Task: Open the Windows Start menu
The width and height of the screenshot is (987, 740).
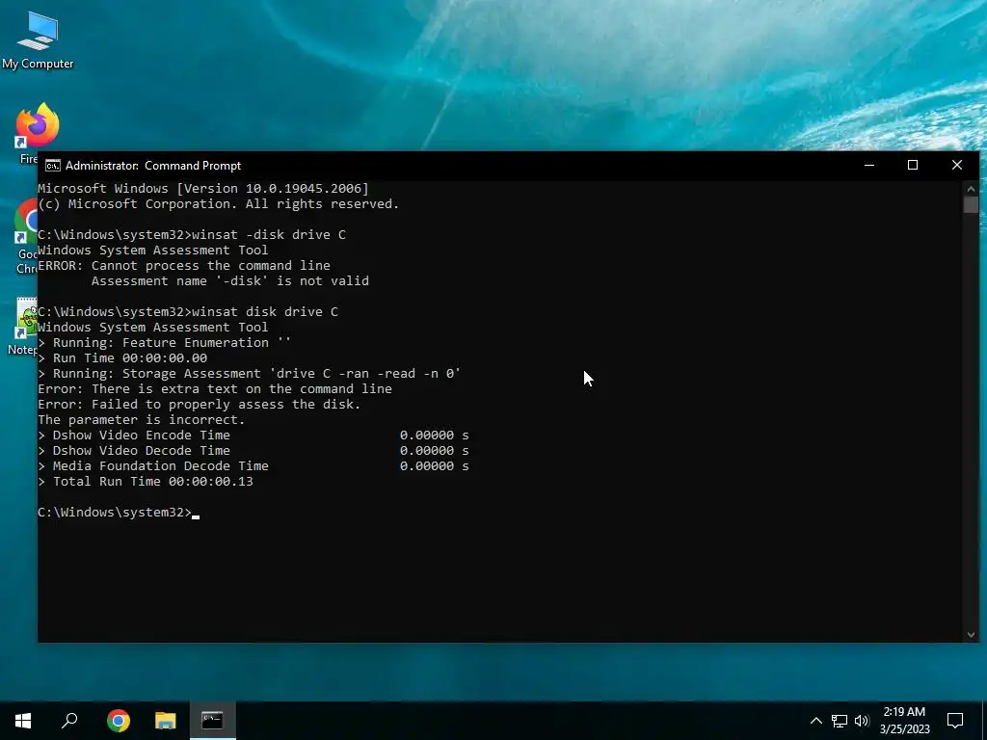Action: [x=23, y=721]
